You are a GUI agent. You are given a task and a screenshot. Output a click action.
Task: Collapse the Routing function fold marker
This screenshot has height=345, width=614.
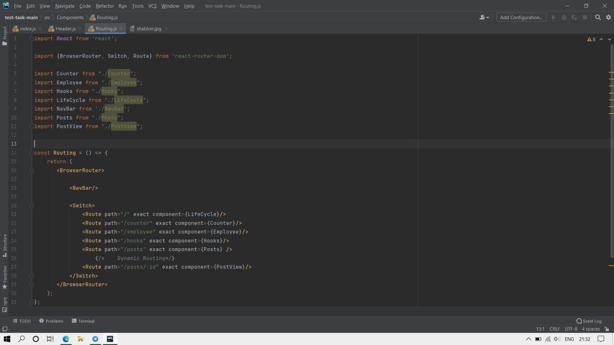(x=32, y=153)
